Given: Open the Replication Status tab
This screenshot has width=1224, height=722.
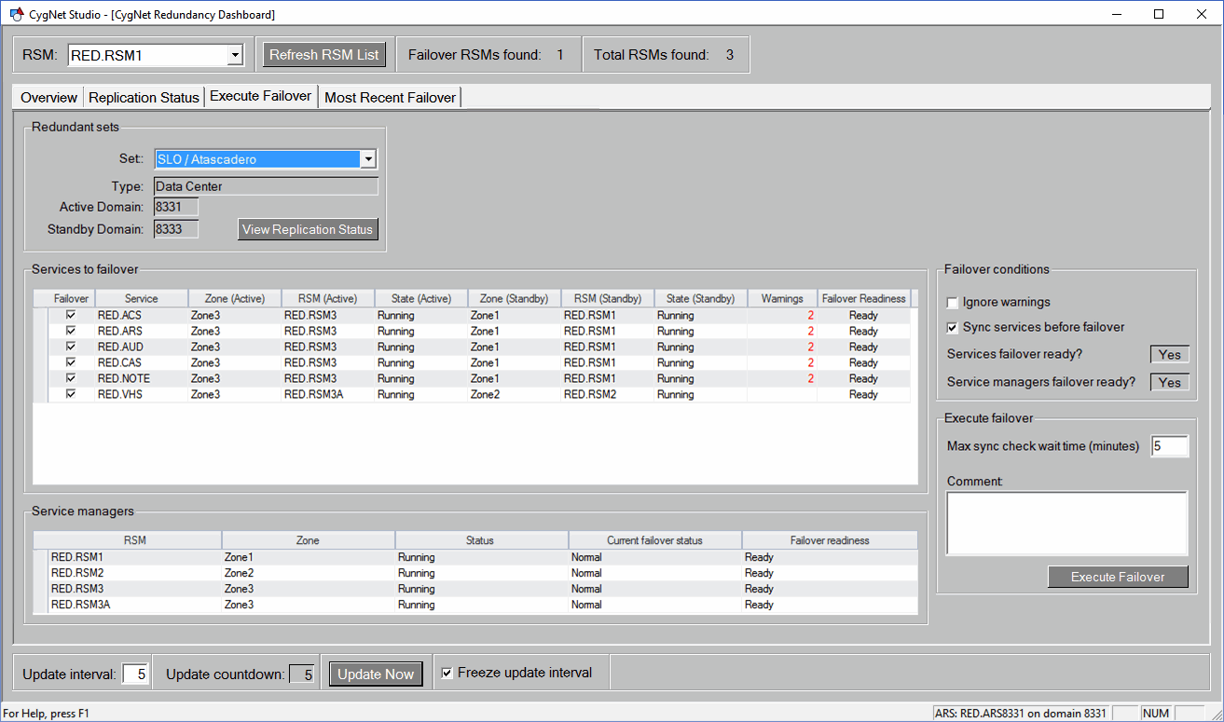Looking at the screenshot, I should pyautogui.click(x=144, y=97).
